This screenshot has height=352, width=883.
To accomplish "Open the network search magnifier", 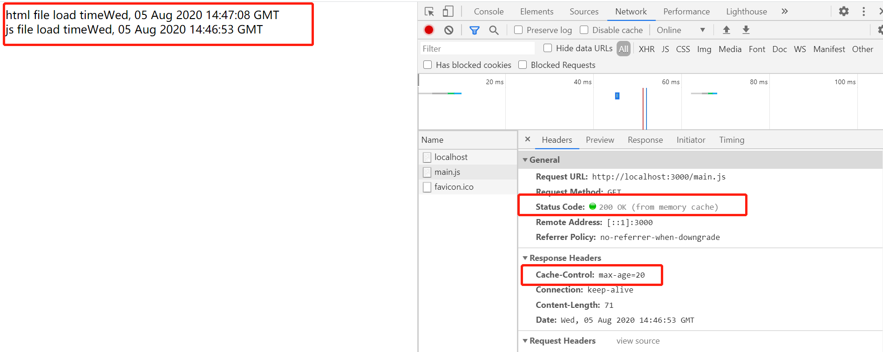I will point(494,30).
